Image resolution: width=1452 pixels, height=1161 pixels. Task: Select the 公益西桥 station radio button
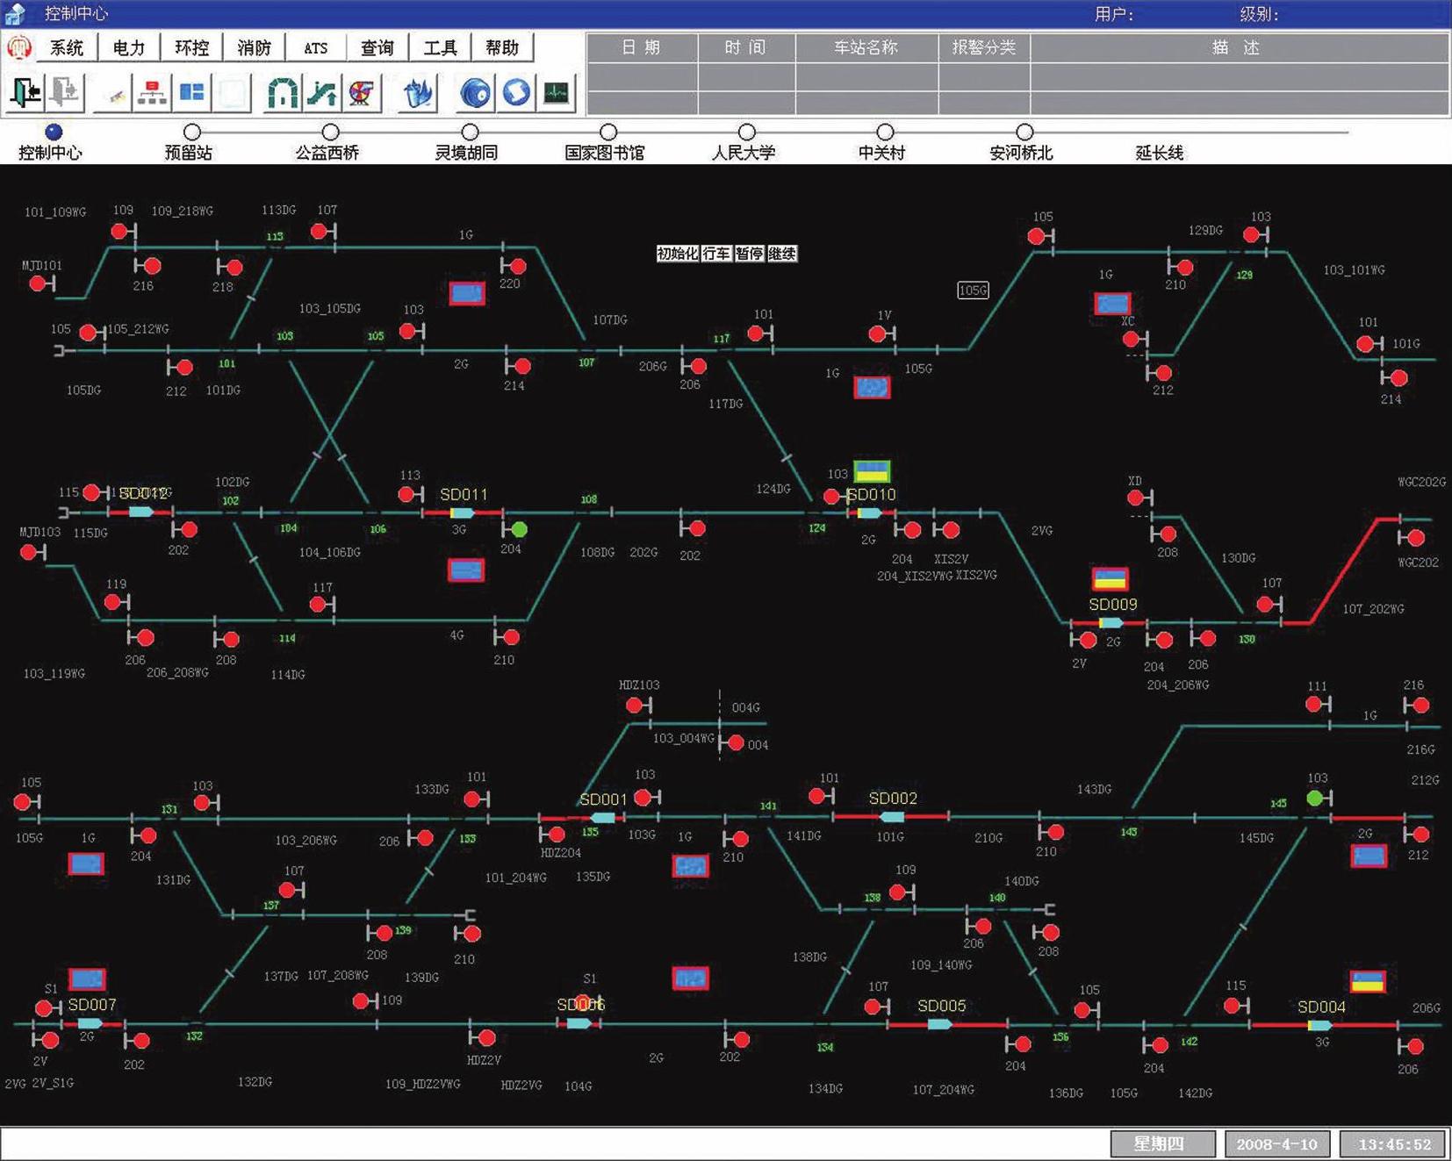pyautogui.click(x=330, y=132)
